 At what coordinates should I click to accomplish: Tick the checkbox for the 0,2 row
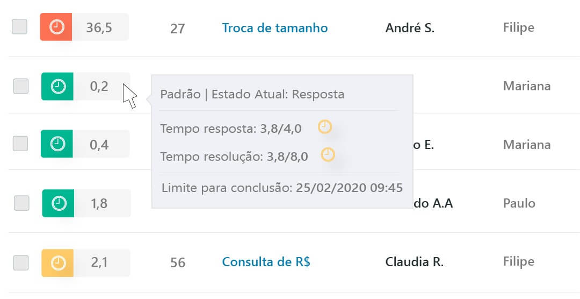[21, 86]
